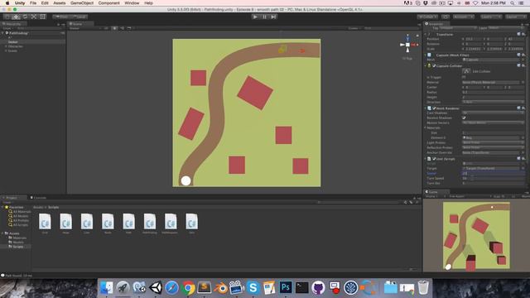The image size is (530, 298).
Task: Open the File menu
Action: [x=33, y=3]
